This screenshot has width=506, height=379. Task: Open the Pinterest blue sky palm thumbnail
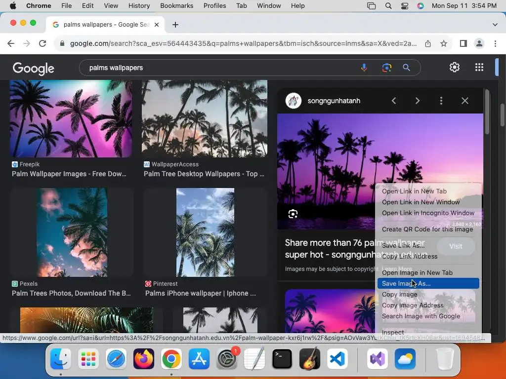(x=205, y=232)
